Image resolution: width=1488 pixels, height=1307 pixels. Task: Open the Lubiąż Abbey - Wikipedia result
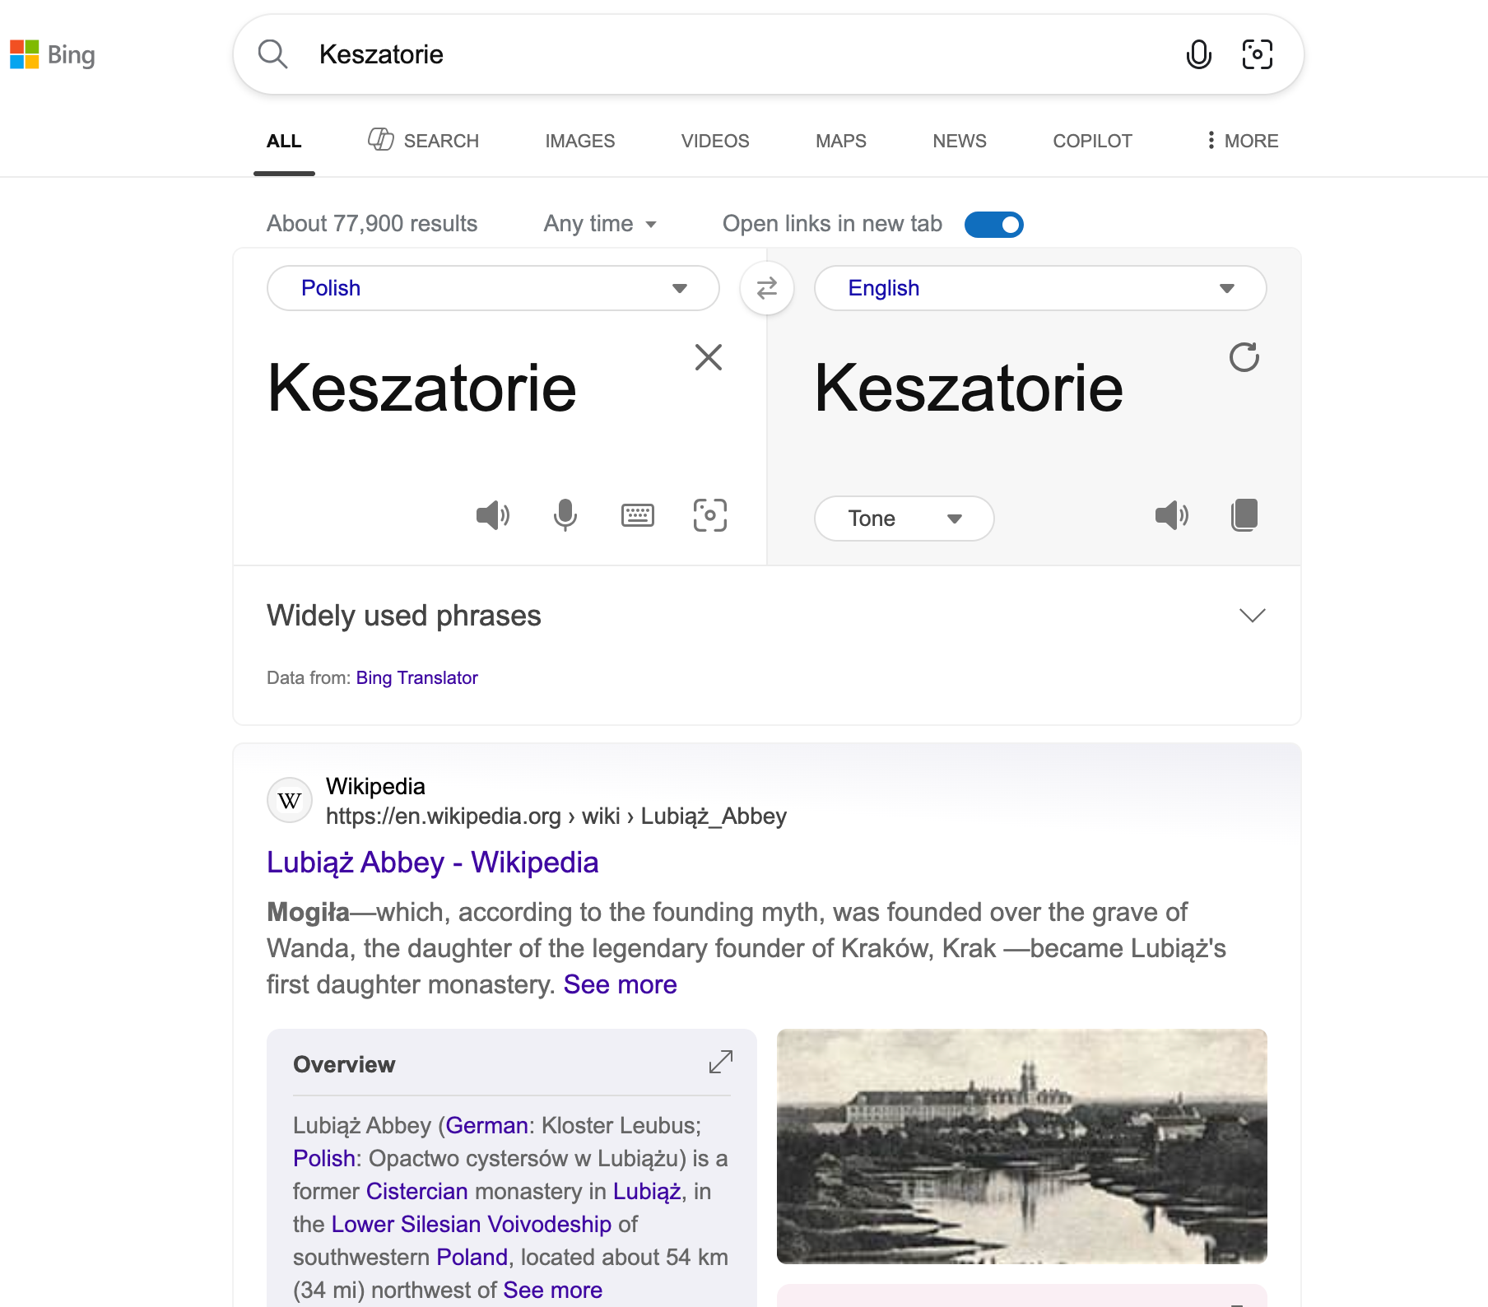pos(432,862)
